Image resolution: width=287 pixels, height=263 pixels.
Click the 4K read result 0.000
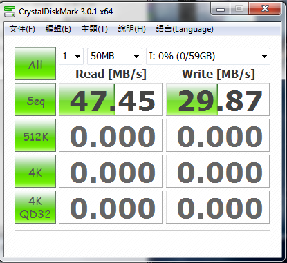point(111,171)
